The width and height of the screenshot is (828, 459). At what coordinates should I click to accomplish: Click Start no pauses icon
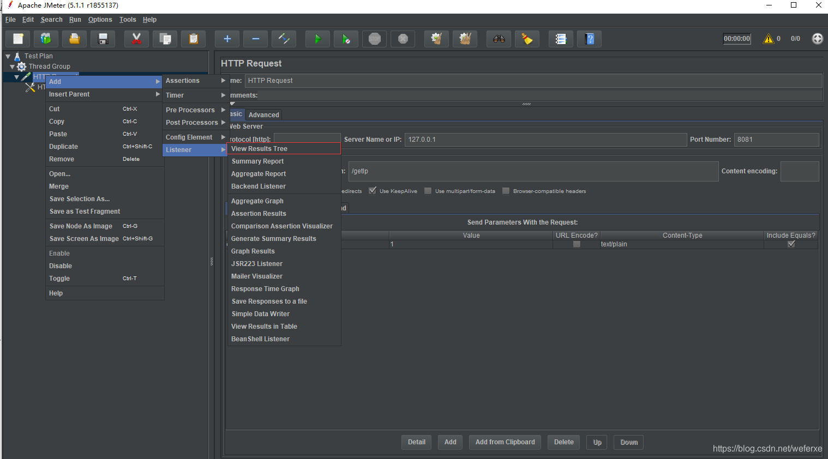click(346, 39)
